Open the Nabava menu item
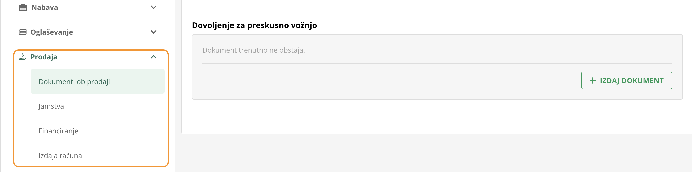Screen dimensions: 692x172 pyautogui.click(x=45, y=7)
